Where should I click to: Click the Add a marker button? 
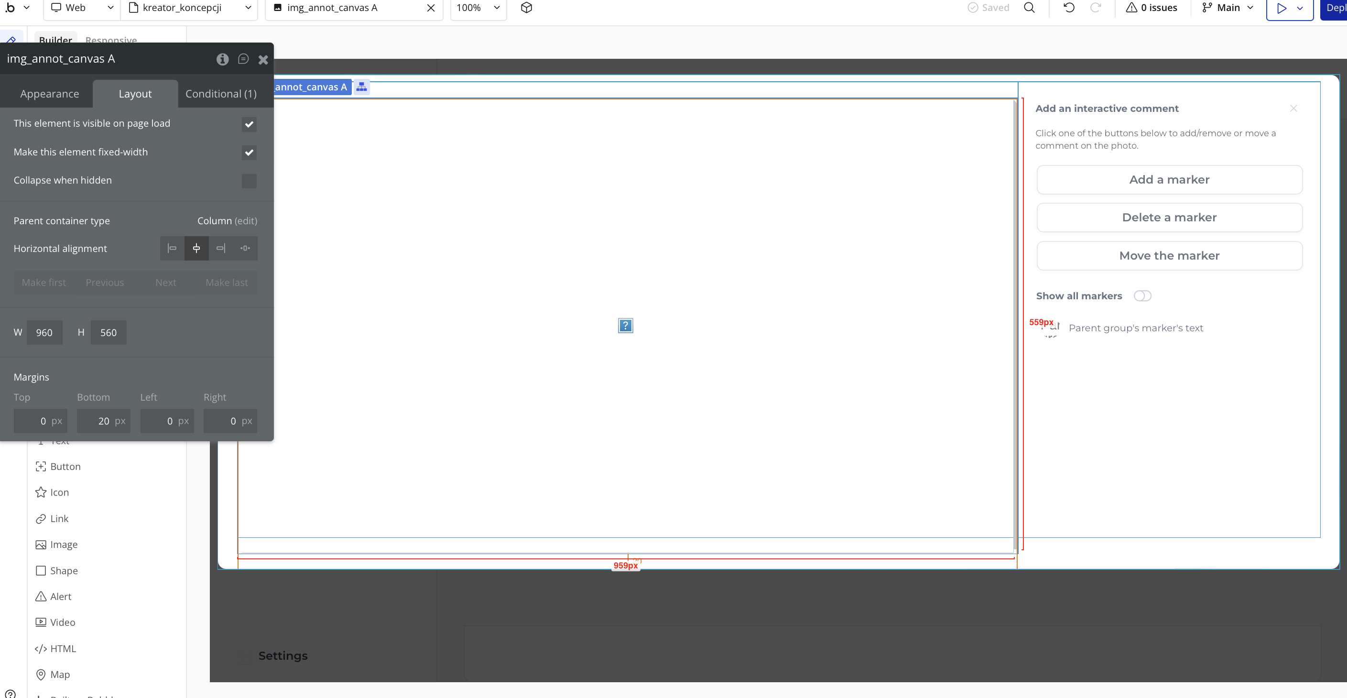point(1169,180)
